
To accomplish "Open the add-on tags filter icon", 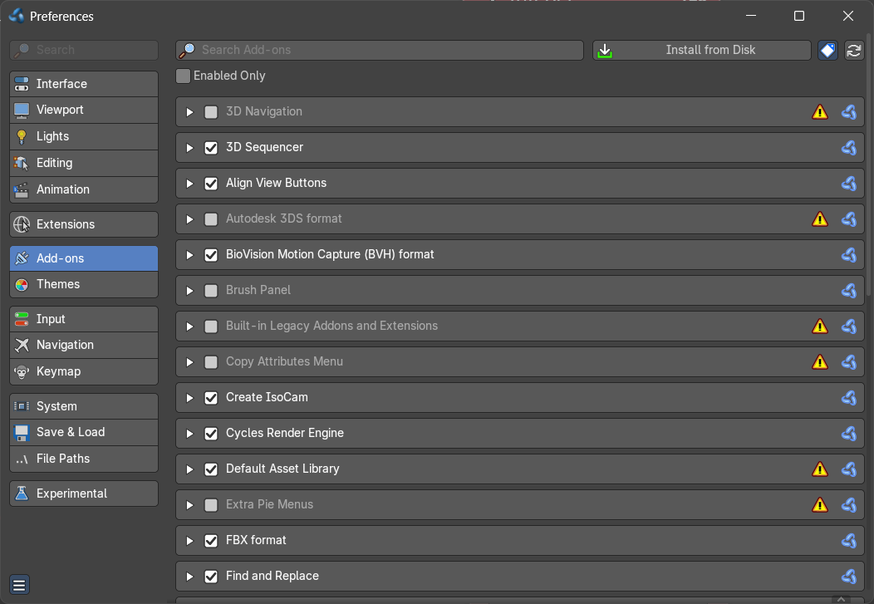I will pyautogui.click(x=827, y=50).
